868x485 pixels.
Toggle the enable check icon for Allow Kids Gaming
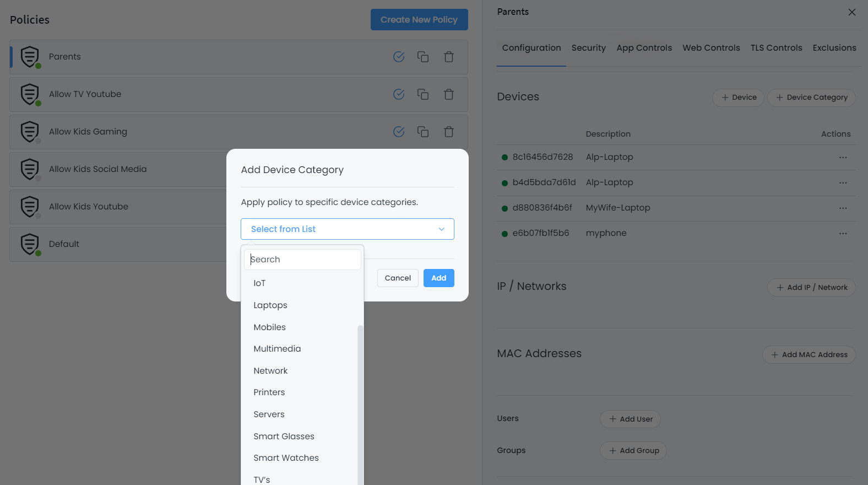[399, 132]
